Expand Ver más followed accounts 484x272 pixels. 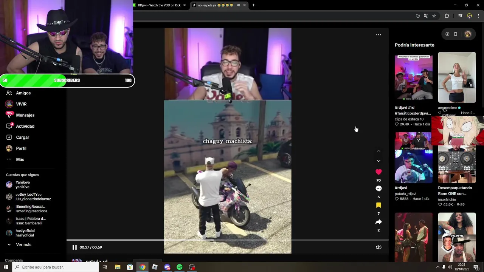click(x=23, y=245)
